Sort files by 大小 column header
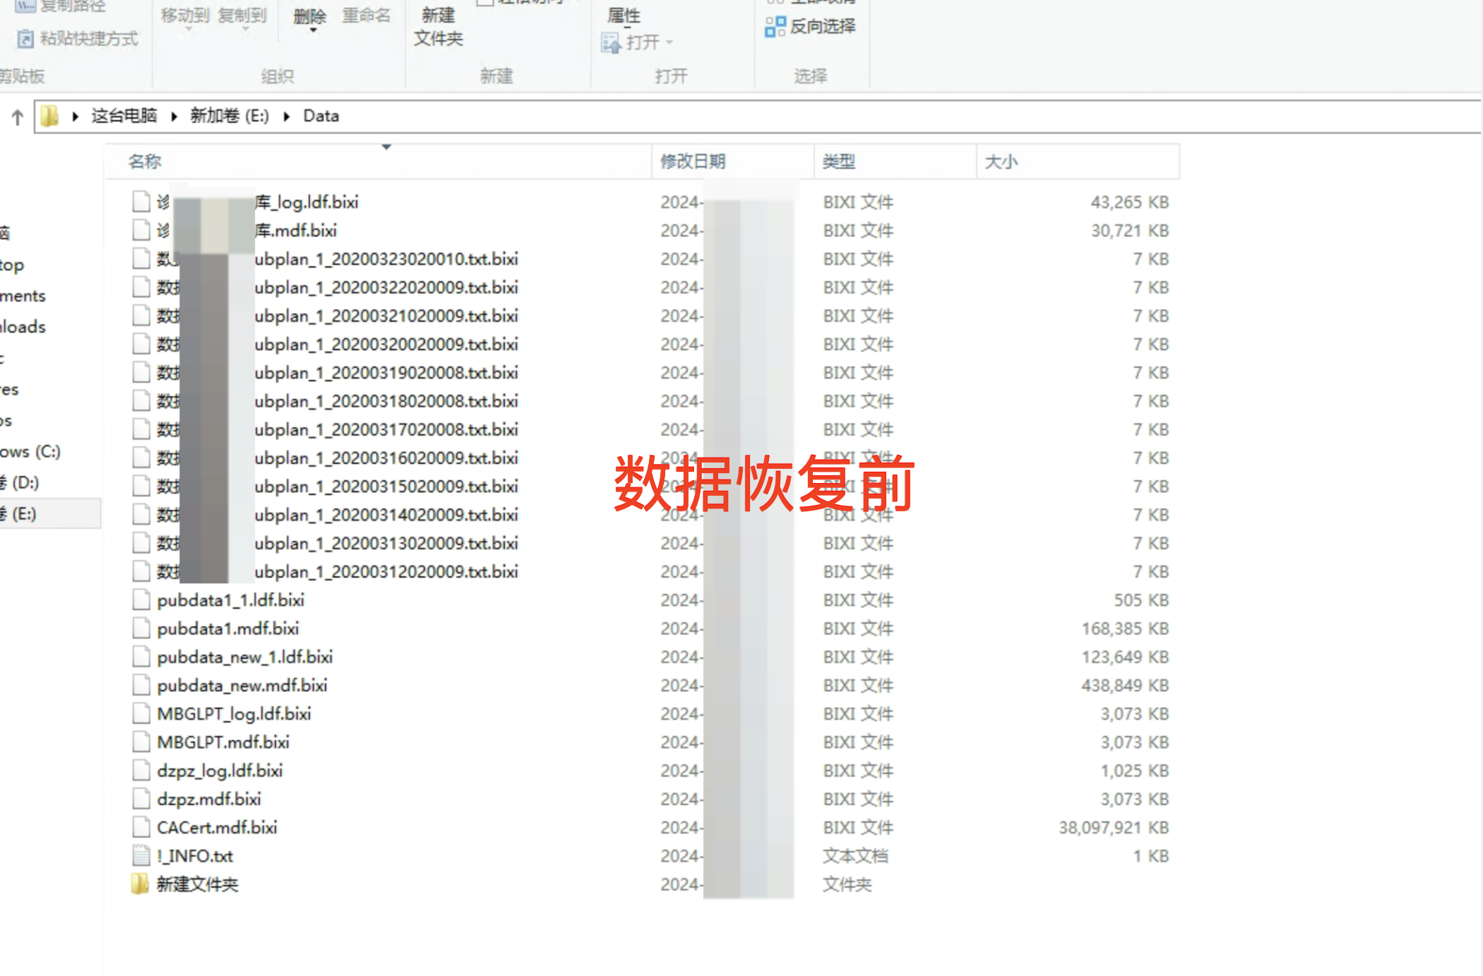 click(1001, 162)
